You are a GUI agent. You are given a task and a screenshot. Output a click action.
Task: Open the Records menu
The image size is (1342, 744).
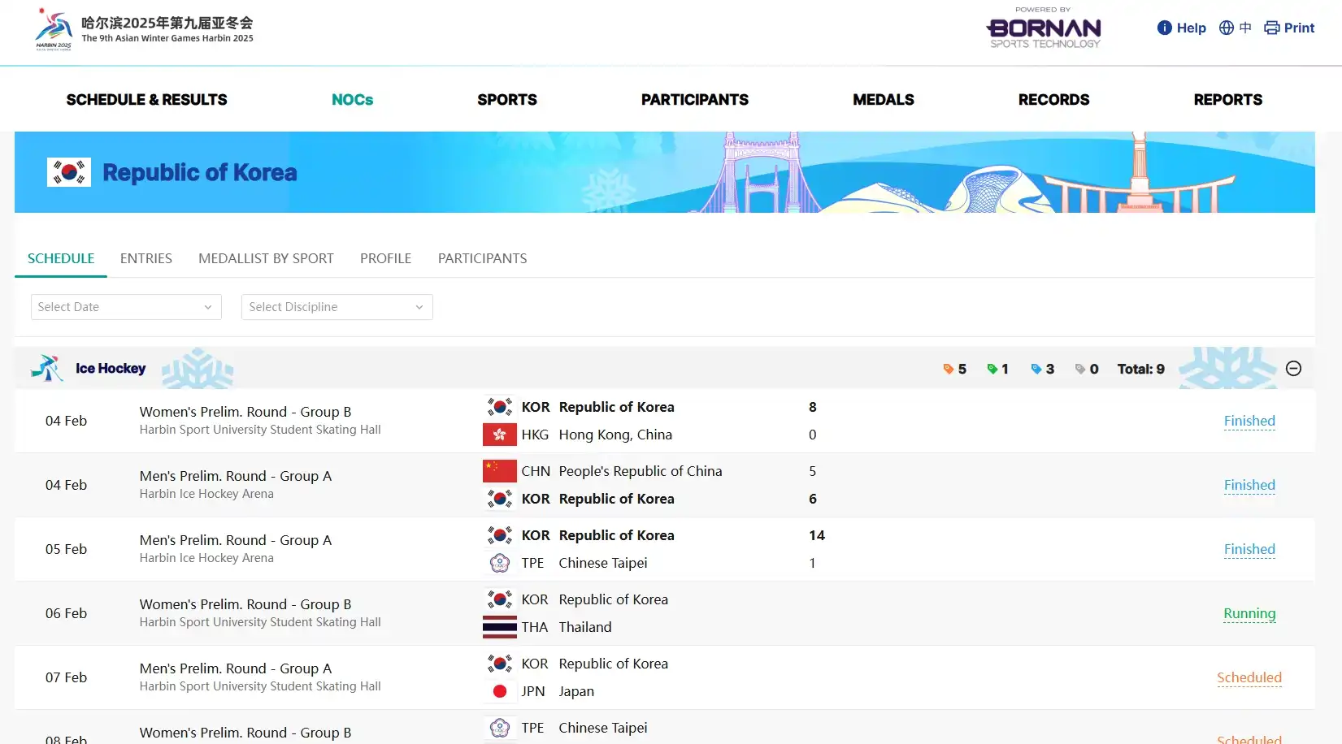[x=1053, y=100]
